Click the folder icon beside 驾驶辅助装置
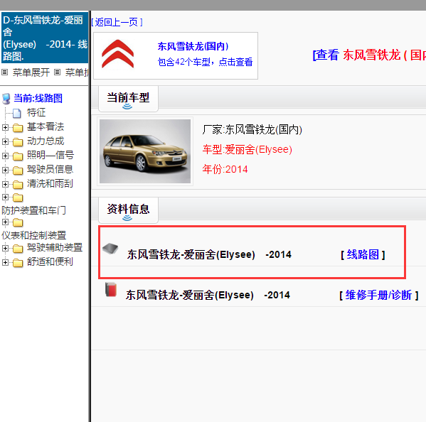426x422 pixels. [18, 249]
